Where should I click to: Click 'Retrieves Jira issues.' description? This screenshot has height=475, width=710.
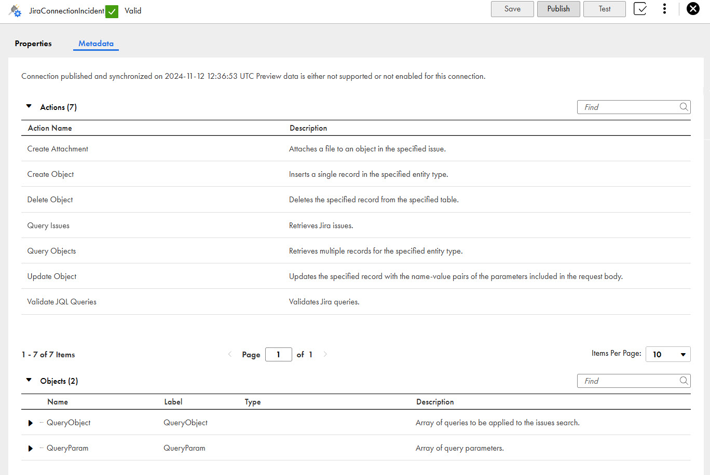pyautogui.click(x=321, y=226)
